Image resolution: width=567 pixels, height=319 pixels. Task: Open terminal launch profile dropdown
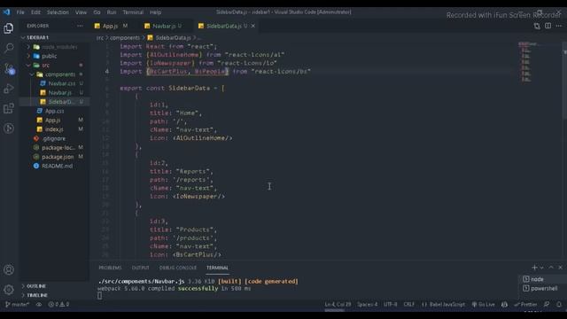pos(541,268)
